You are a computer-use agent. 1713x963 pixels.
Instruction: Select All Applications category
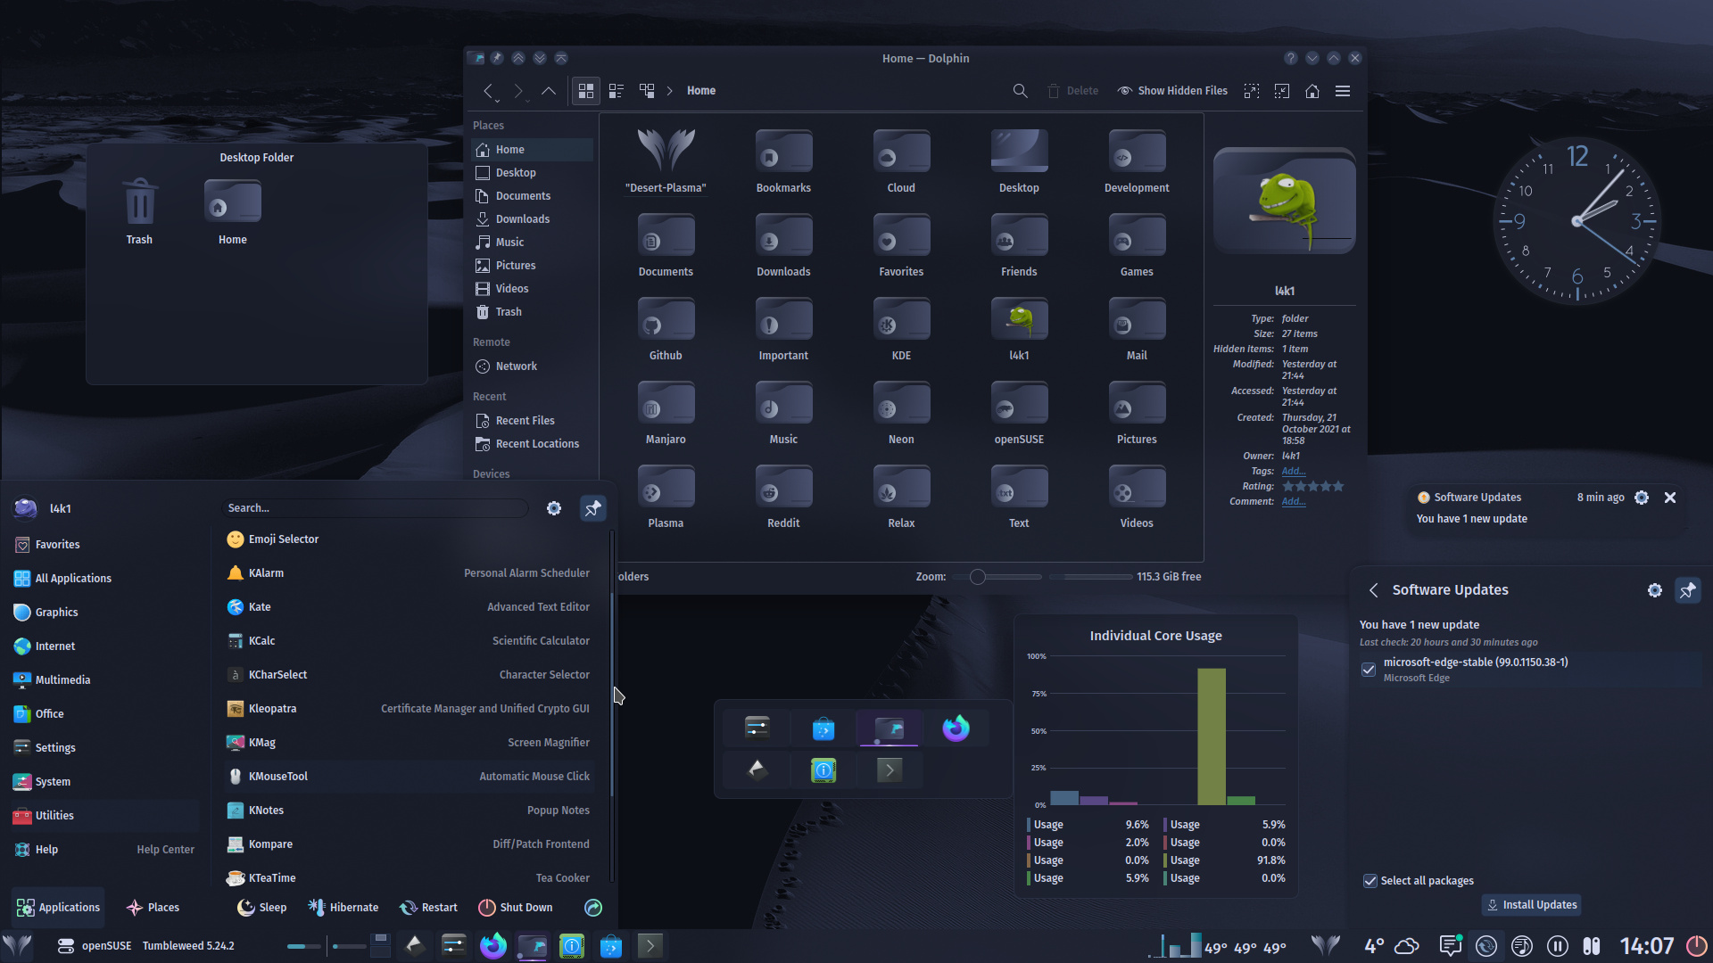pos(105,579)
